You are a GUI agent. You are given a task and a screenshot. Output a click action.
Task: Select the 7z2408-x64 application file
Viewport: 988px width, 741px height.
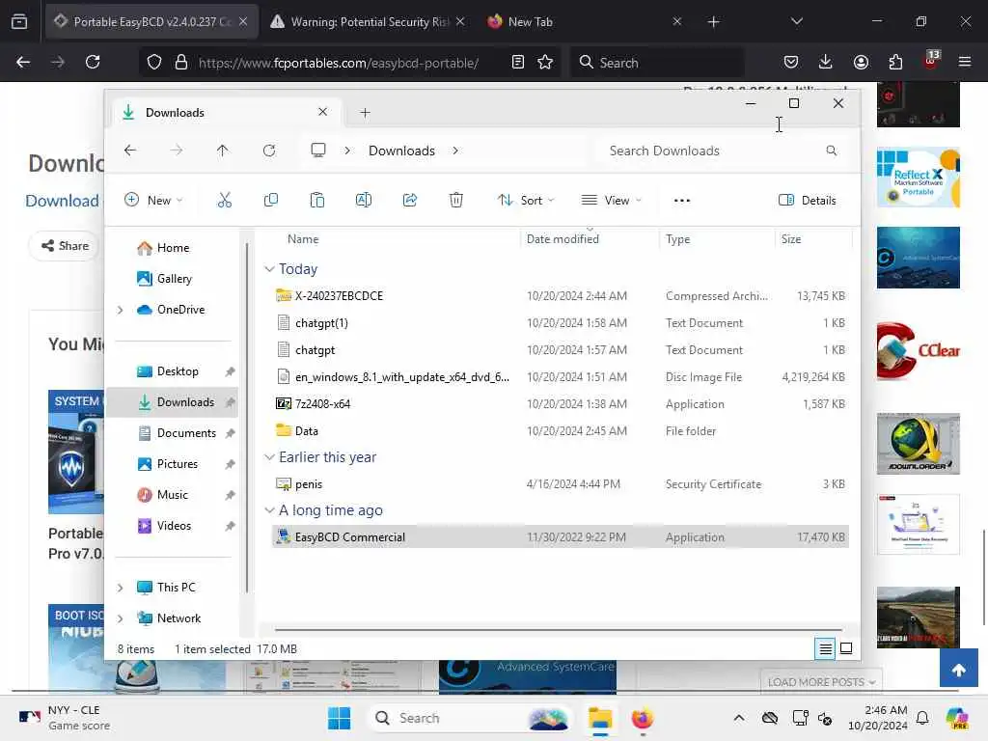[x=560, y=404]
